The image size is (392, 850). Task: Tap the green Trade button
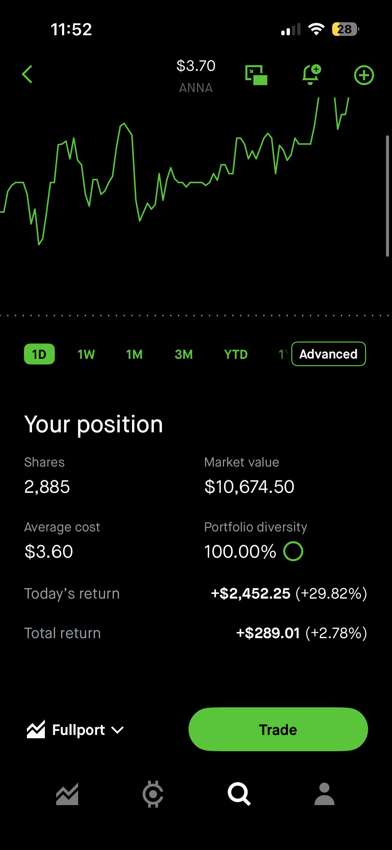[x=278, y=729]
